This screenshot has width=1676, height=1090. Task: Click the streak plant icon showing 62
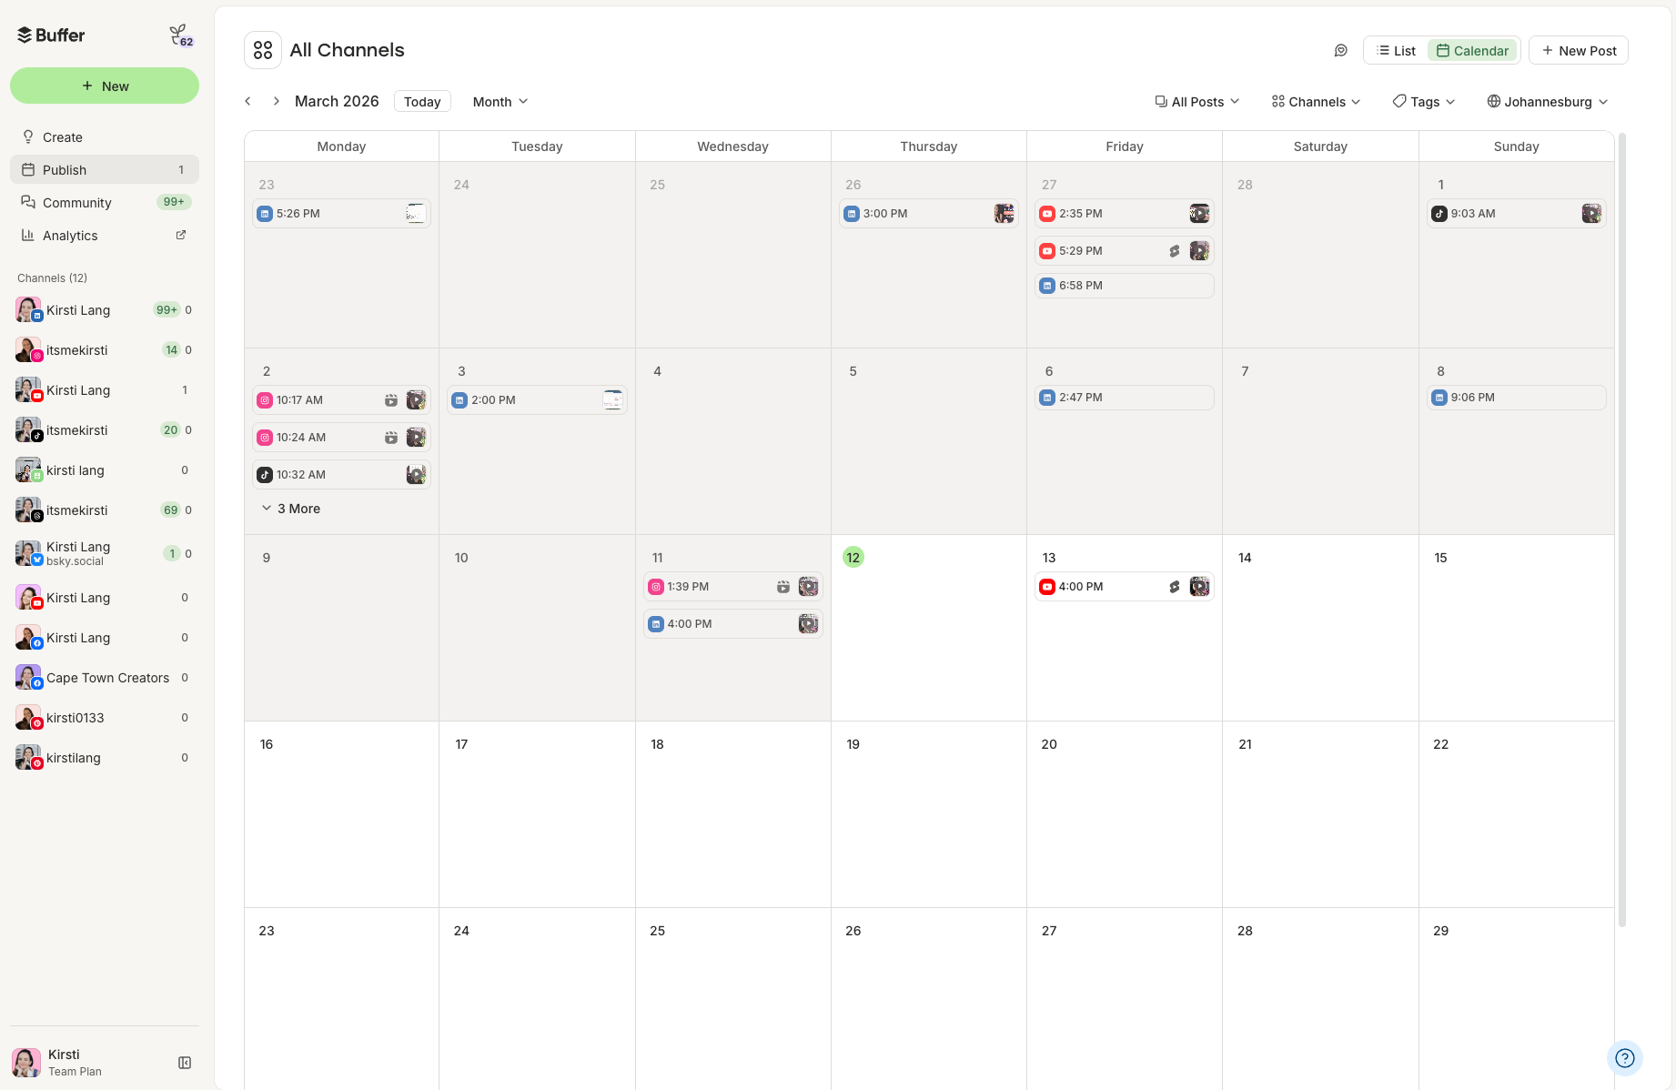[179, 34]
